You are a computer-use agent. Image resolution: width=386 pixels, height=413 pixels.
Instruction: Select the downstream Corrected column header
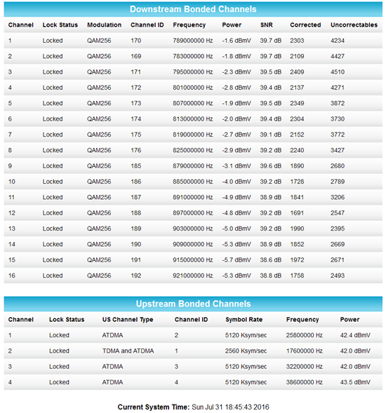305,25
